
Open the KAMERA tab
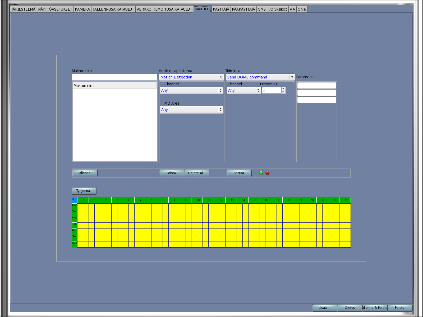click(x=82, y=9)
